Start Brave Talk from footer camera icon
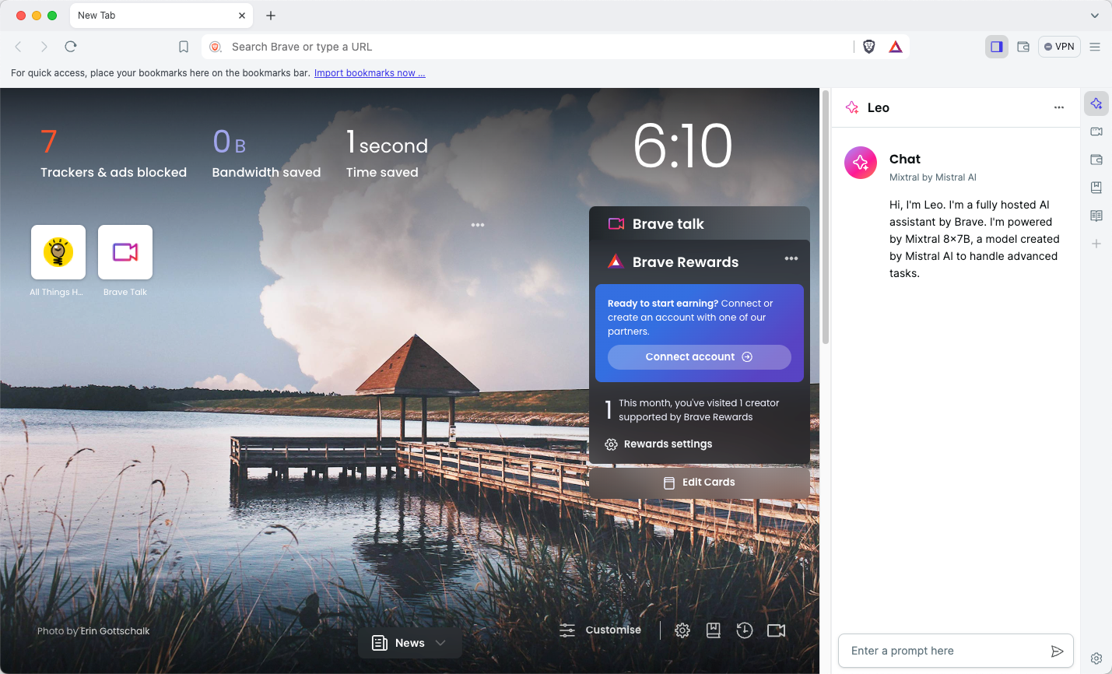The width and height of the screenshot is (1112, 674). pyautogui.click(x=777, y=630)
